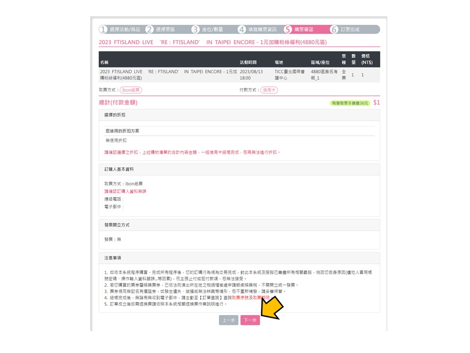Click the $1 total amount
Viewport: 470px width, 353px height.
coord(376,102)
